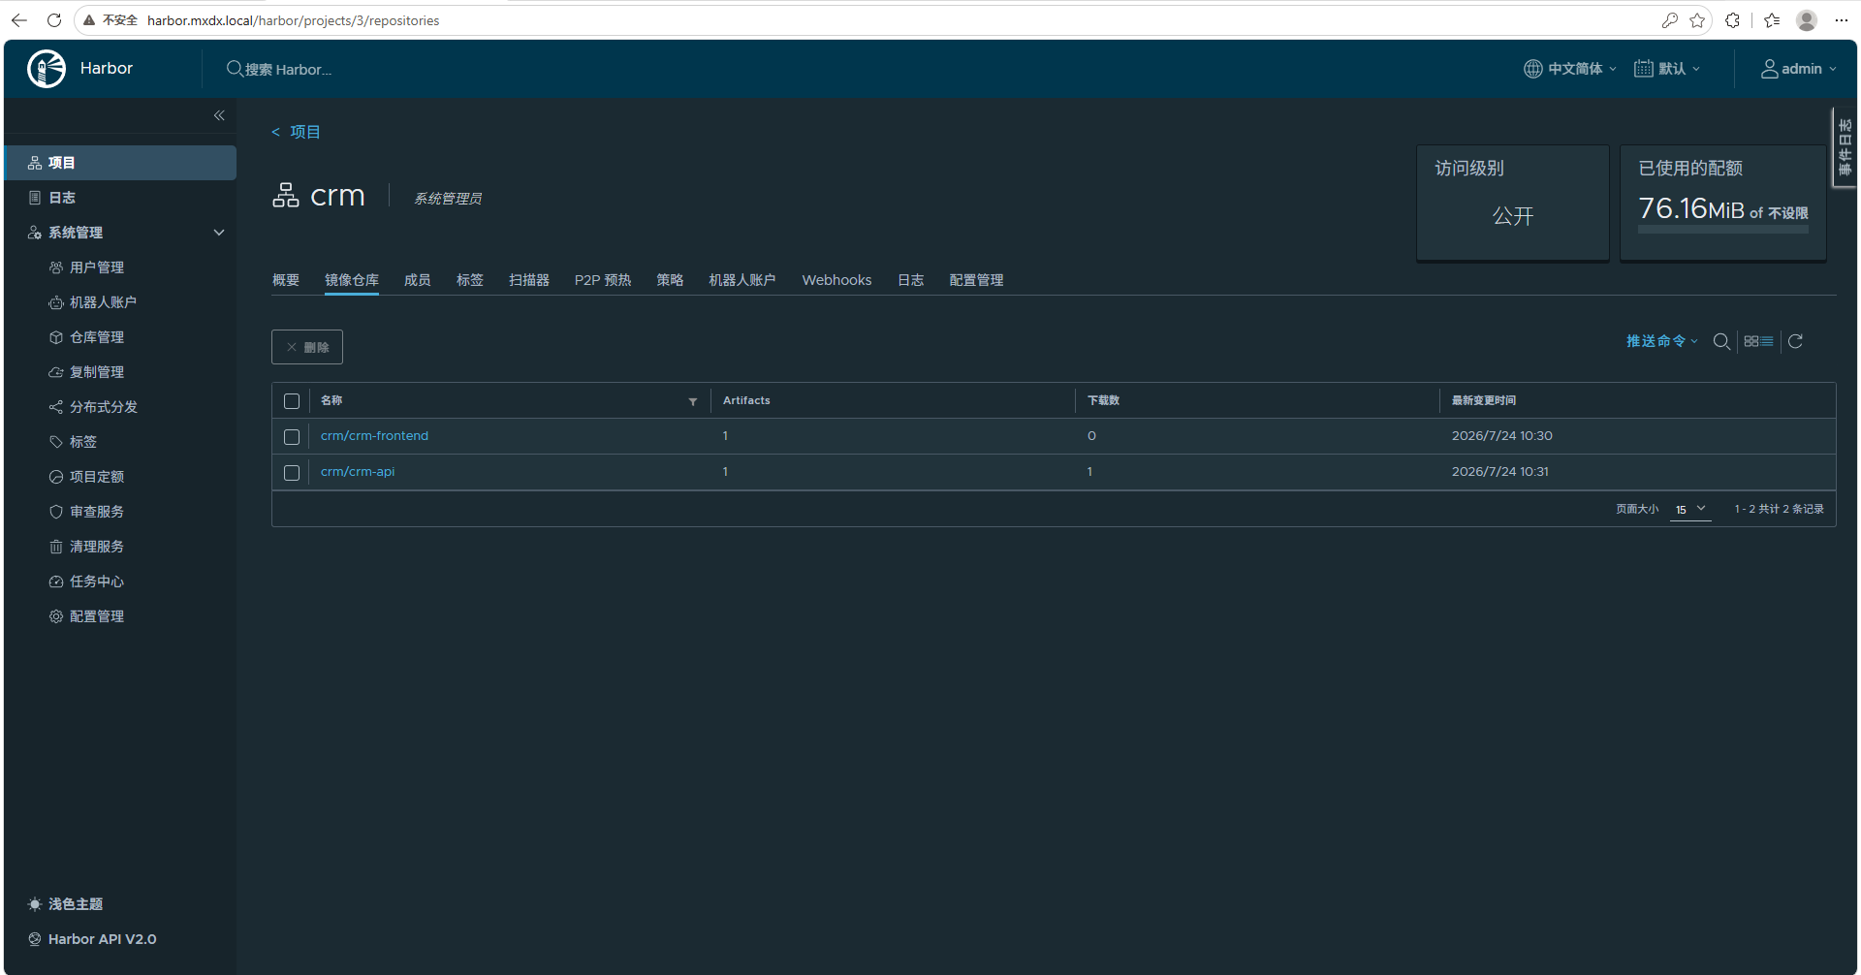
Task: Open the crm/crm-frontend repository link
Action: (374, 436)
